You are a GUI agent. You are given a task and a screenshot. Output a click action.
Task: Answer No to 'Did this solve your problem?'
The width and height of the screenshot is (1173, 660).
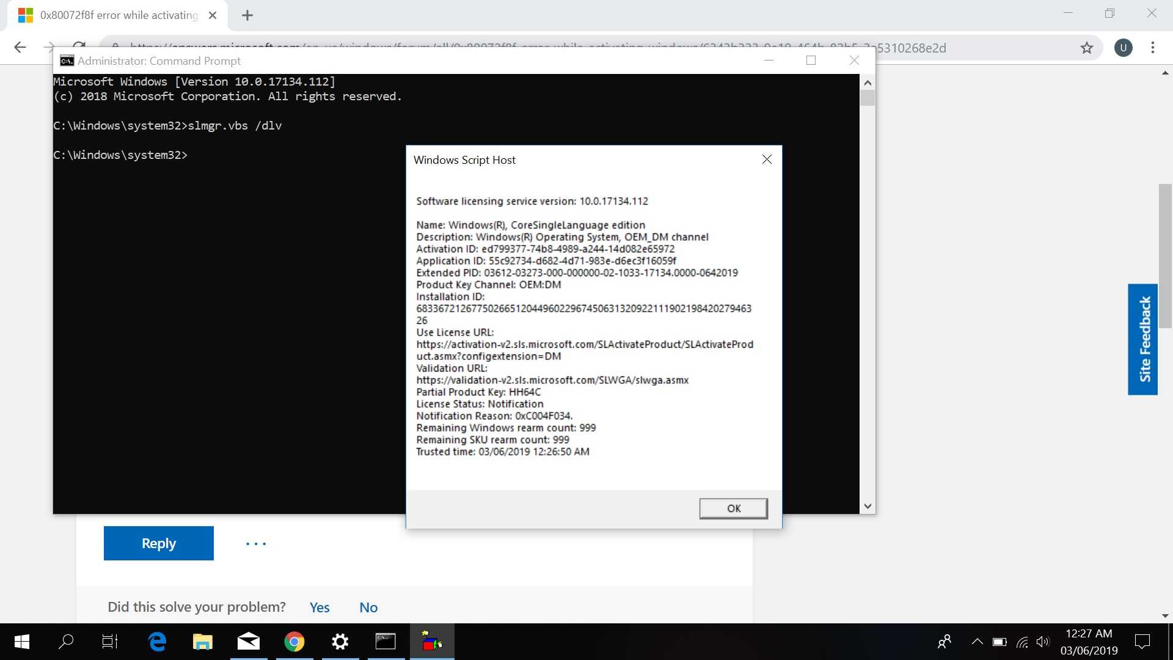[368, 607]
